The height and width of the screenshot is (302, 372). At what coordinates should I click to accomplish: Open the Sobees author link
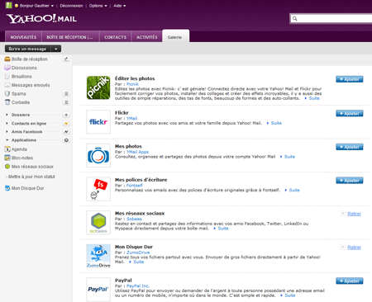pos(134,219)
